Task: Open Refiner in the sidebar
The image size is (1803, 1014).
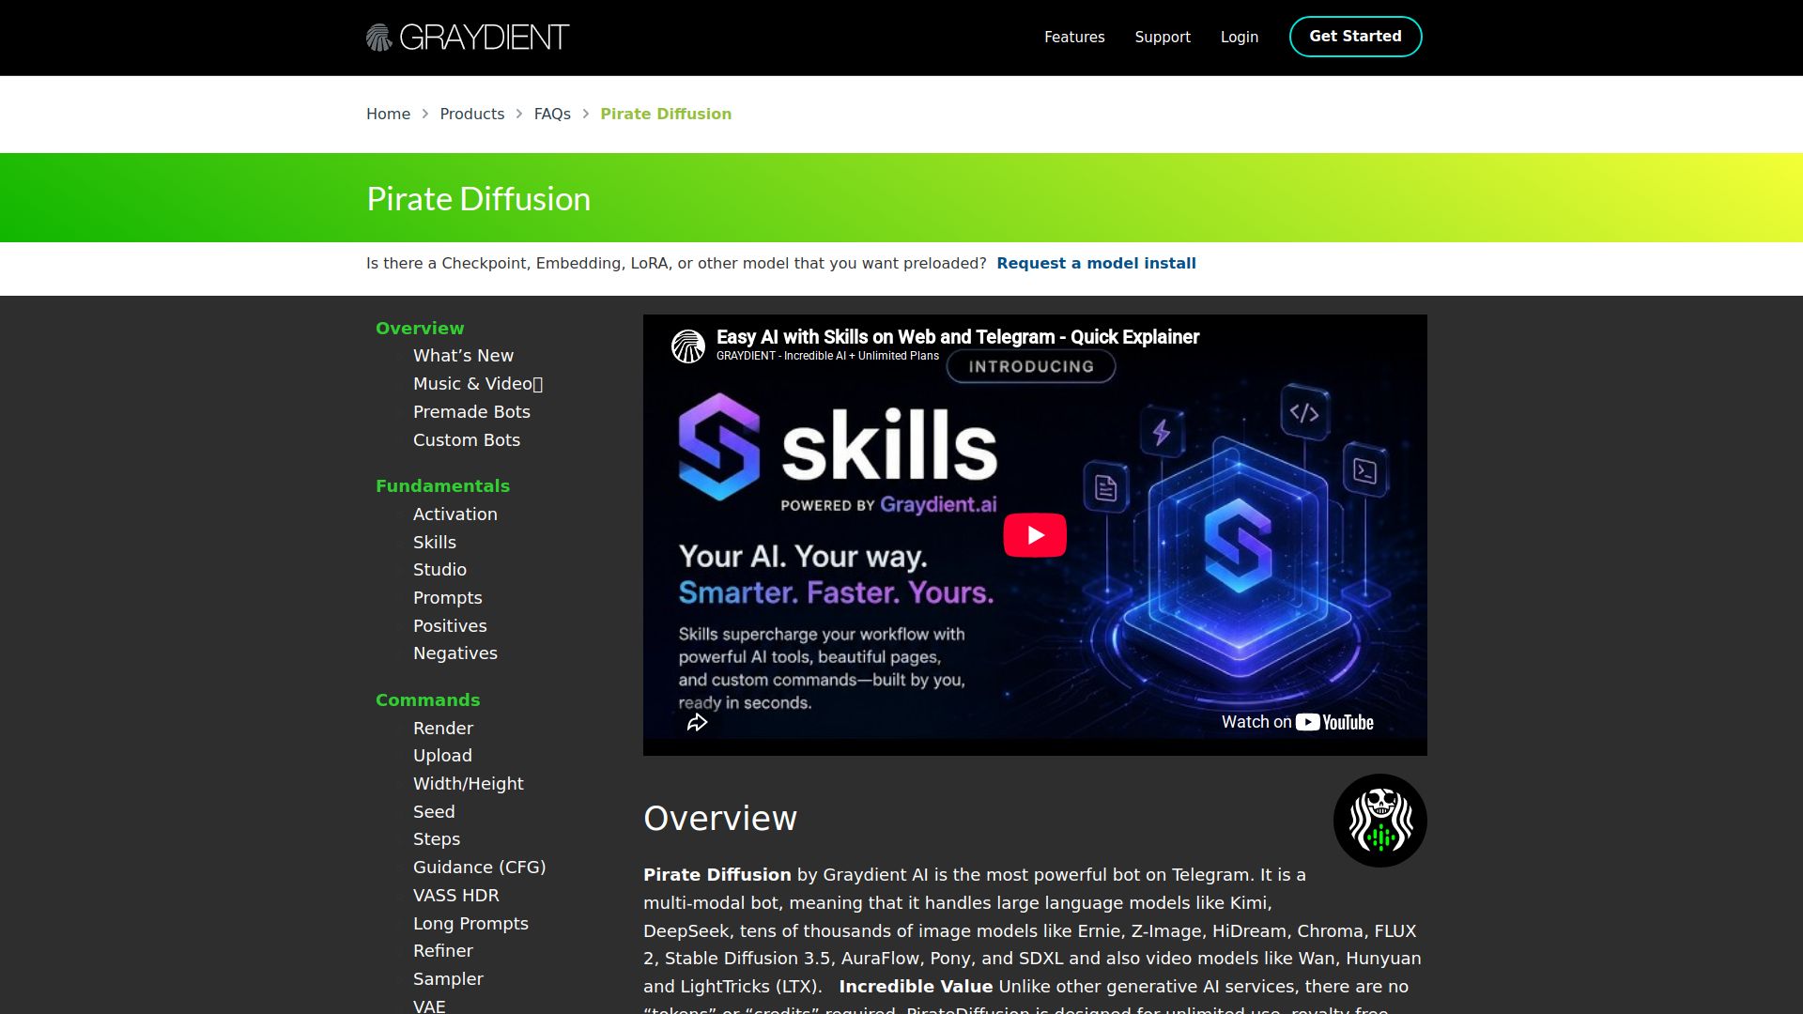Action: click(443, 951)
